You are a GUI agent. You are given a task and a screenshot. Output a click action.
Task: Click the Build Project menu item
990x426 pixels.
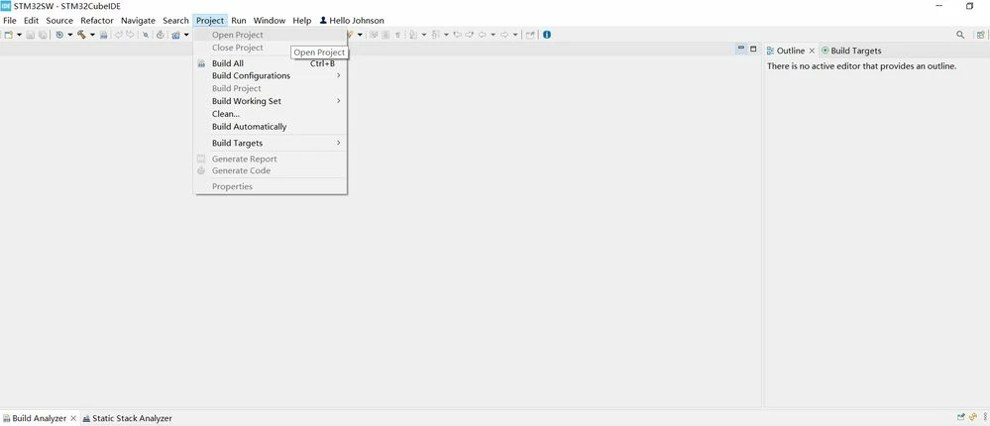271,88
